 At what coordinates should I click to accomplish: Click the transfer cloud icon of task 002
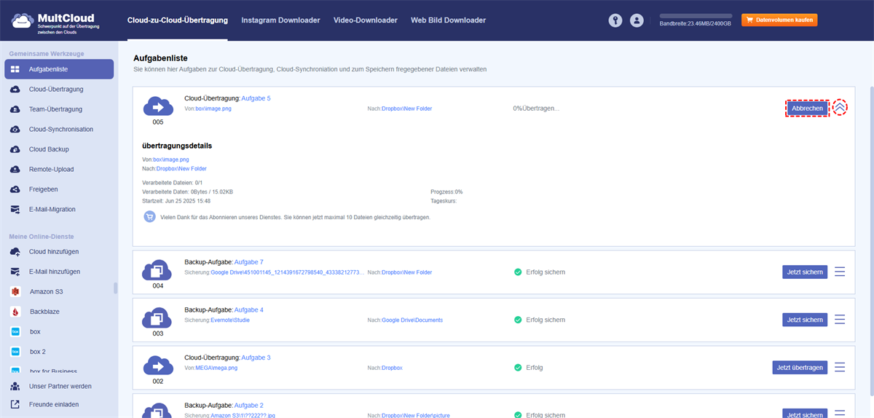(x=157, y=366)
